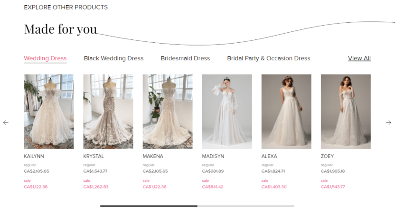This screenshot has height=215, width=395.
Task: Click KRYSTAL sale price CA$1,262.83
Action: 96,187
